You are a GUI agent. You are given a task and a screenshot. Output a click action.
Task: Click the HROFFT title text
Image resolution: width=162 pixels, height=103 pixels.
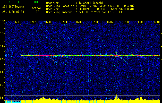coord(16,2)
